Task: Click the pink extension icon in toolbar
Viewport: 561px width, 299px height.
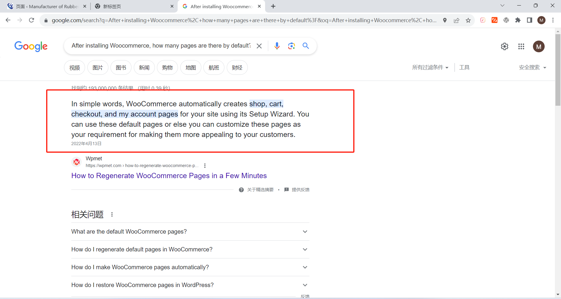Action: 483,20
